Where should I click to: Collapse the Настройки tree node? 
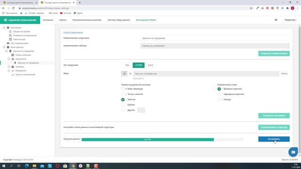(x=4, y=28)
